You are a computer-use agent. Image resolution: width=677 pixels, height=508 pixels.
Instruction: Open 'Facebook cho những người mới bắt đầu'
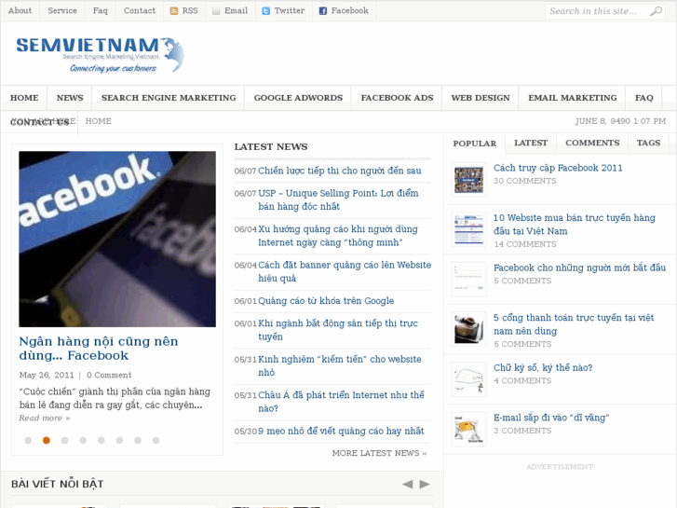click(x=580, y=268)
